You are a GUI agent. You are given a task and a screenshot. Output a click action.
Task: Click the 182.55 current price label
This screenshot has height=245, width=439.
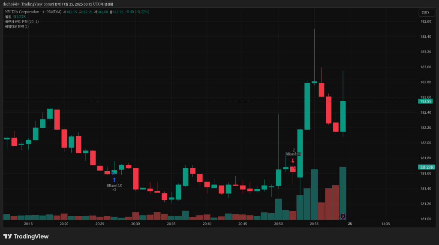(425, 101)
